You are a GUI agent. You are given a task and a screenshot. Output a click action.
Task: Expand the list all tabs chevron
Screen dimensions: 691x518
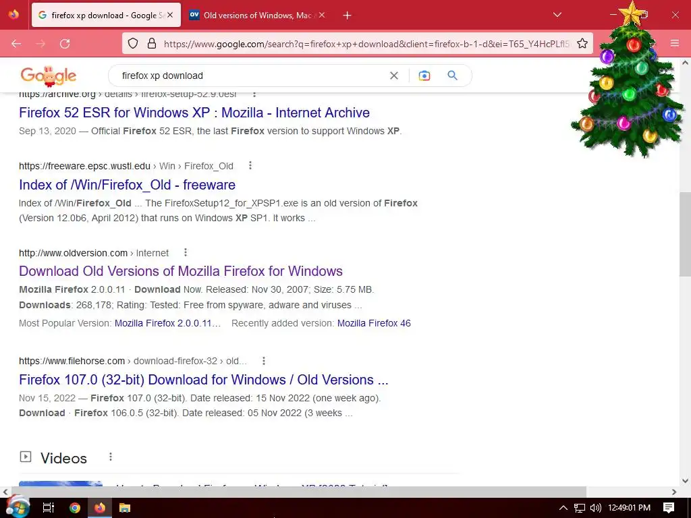click(557, 15)
